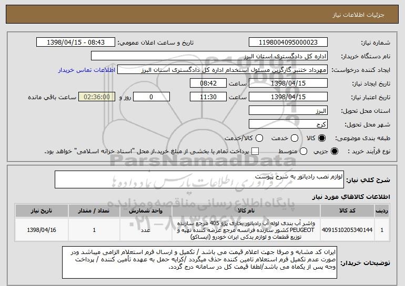Click the creation time field 08:42
This screenshot has height=286, width=405.
click(208, 83)
